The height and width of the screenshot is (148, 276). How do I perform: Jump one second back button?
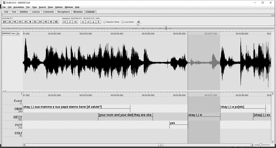15,22
